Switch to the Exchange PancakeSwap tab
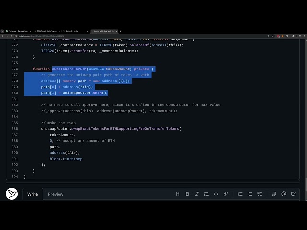This screenshot has height=230, width=307. (17, 31)
